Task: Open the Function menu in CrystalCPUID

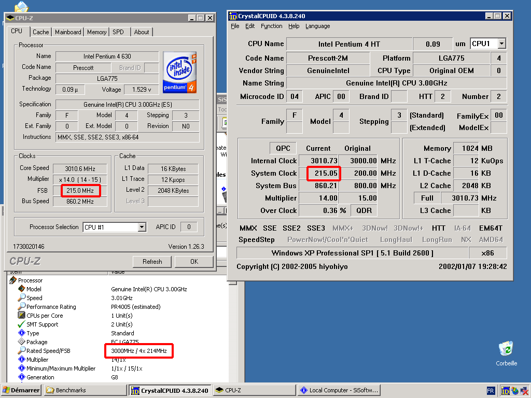Action: [271, 26]
